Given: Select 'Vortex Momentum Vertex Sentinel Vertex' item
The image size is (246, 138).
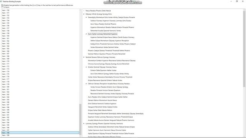Looking at the screenshot, I should [x=104, y=47].
